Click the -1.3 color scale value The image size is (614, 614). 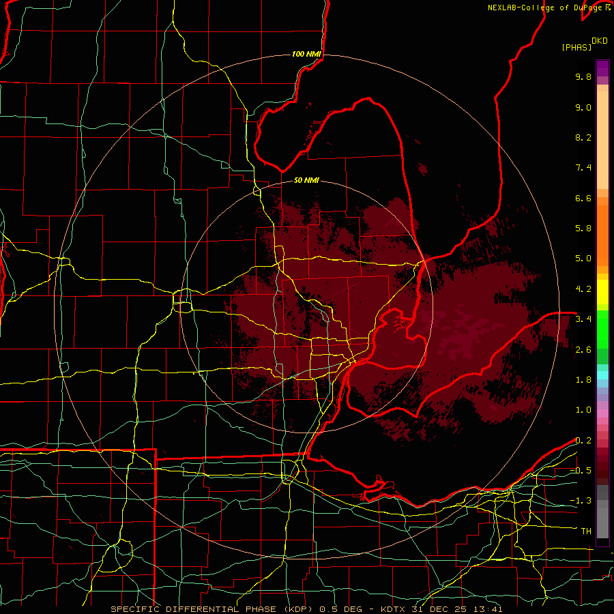pyautogui.click(x=581, y=501)
